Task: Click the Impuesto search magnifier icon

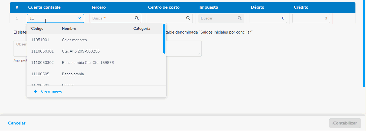Action: pyautogui.click(x=239, y=18)
